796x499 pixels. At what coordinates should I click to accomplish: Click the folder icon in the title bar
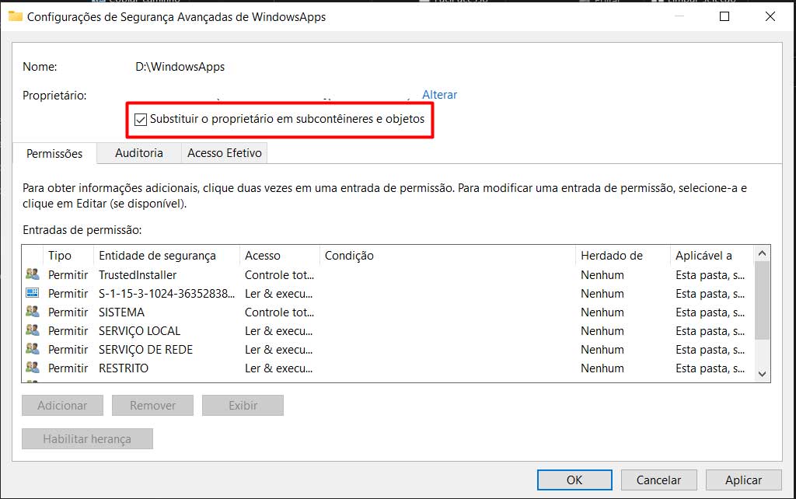click(x=16, y=16)
